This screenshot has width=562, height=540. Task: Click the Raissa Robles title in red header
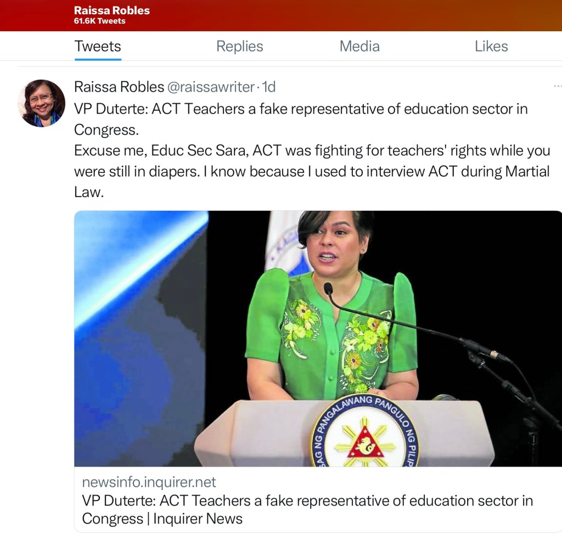pyautogui.click(x=112, y=10)
